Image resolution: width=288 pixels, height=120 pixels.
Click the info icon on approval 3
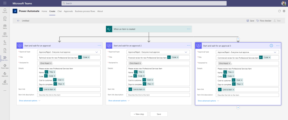[271, 45]
